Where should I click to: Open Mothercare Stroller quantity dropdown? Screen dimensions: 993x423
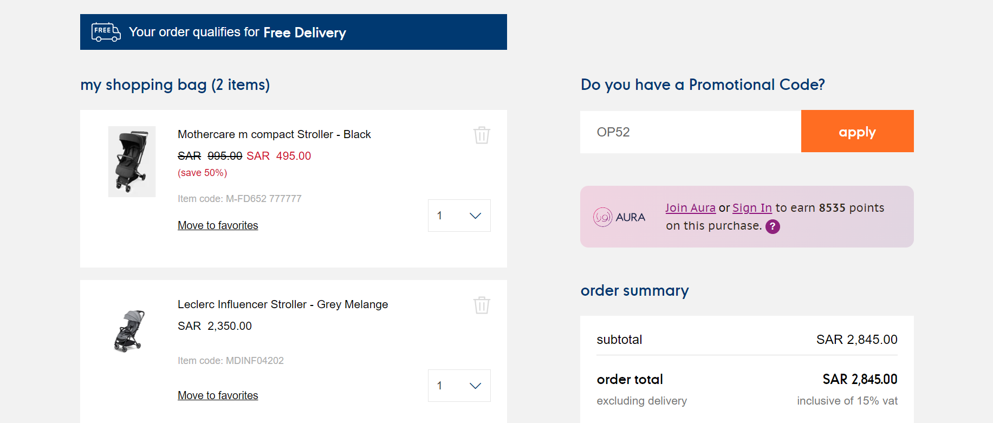coord(459,216)
